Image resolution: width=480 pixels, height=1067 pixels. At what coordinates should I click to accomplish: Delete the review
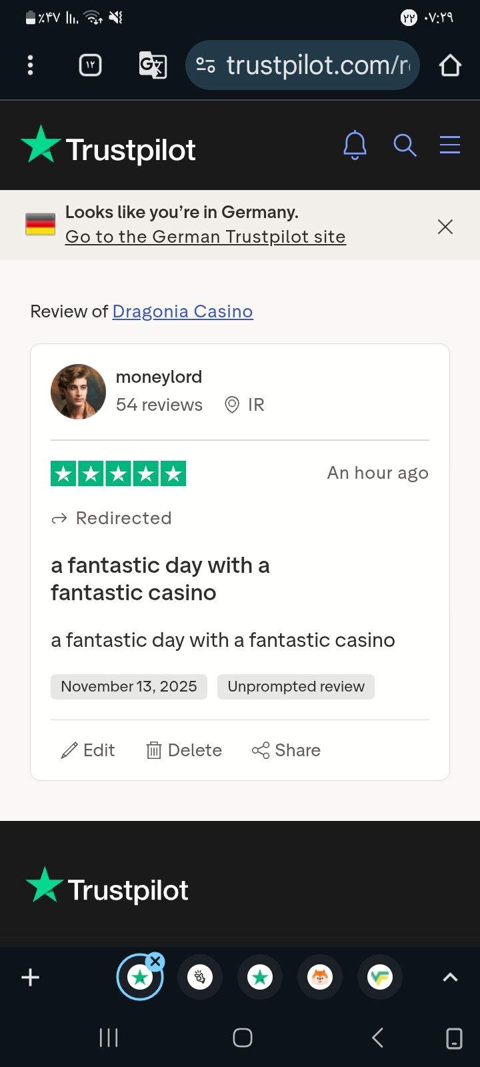tap(184, 750)
